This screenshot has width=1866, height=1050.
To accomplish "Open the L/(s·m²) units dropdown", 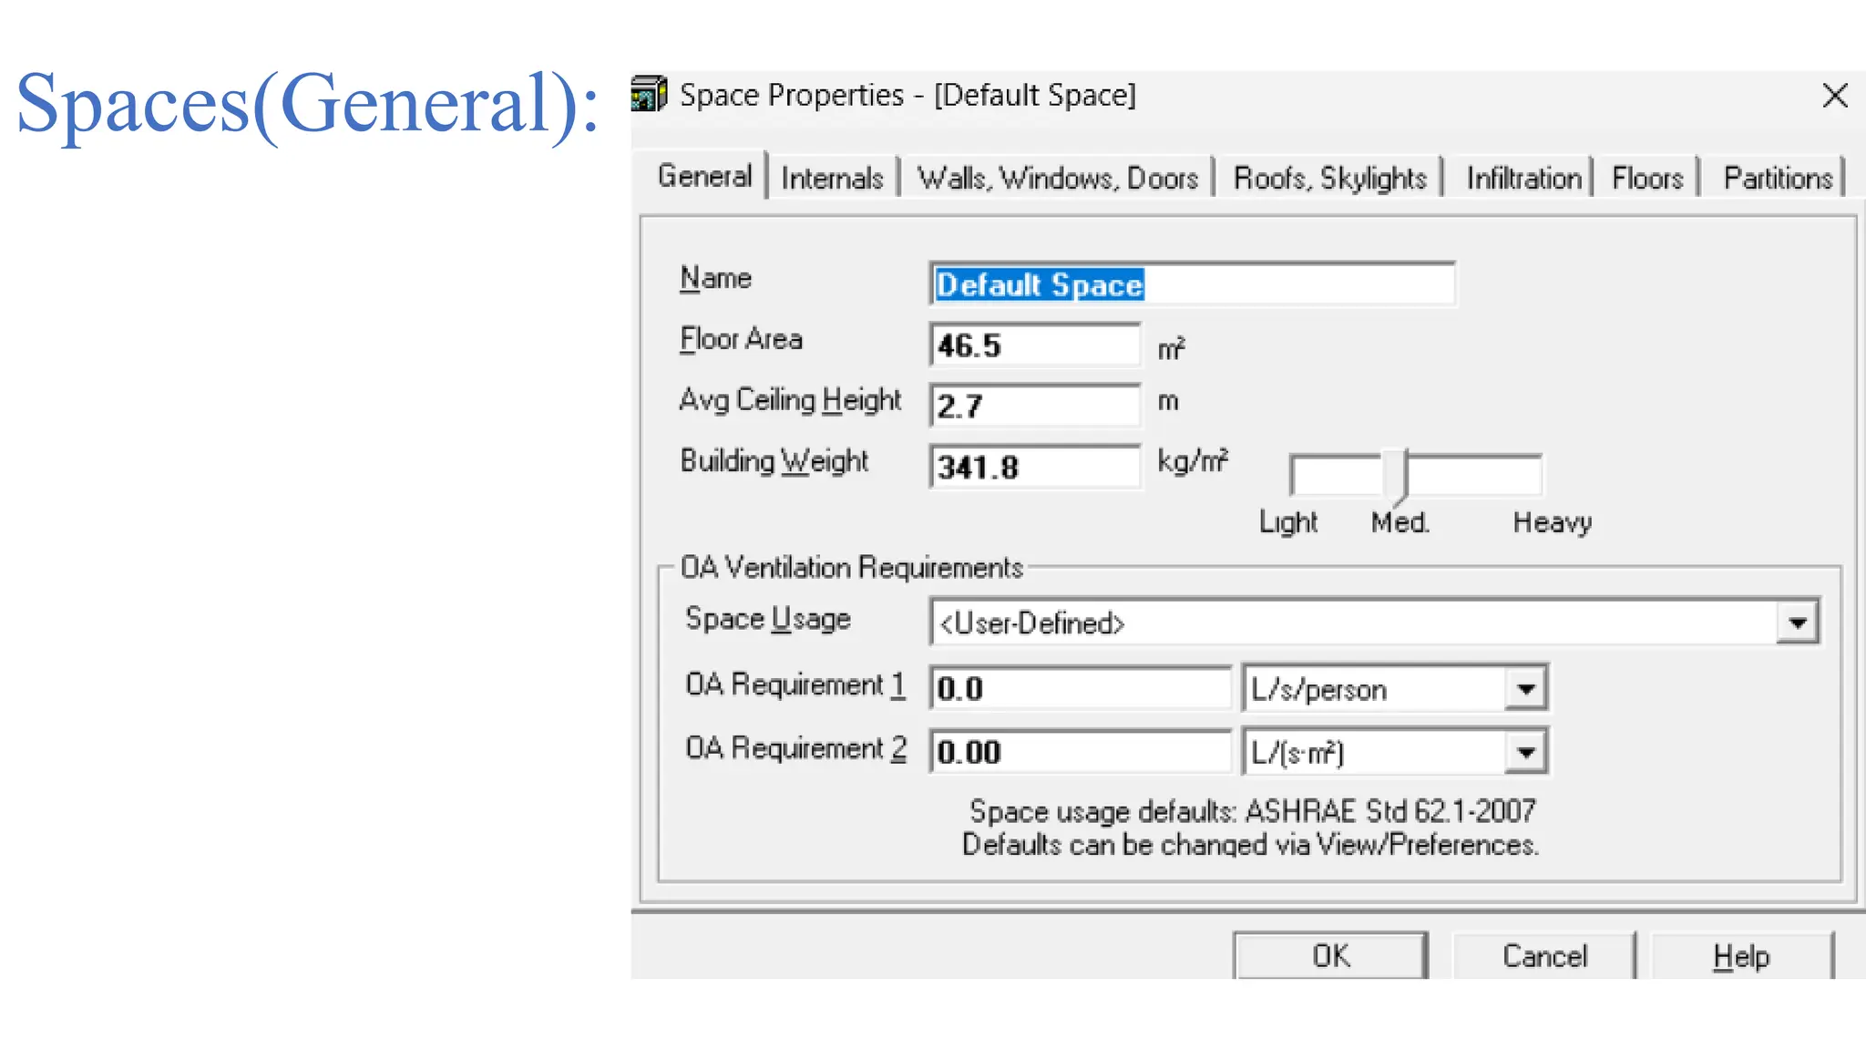I will [1526, 753].
